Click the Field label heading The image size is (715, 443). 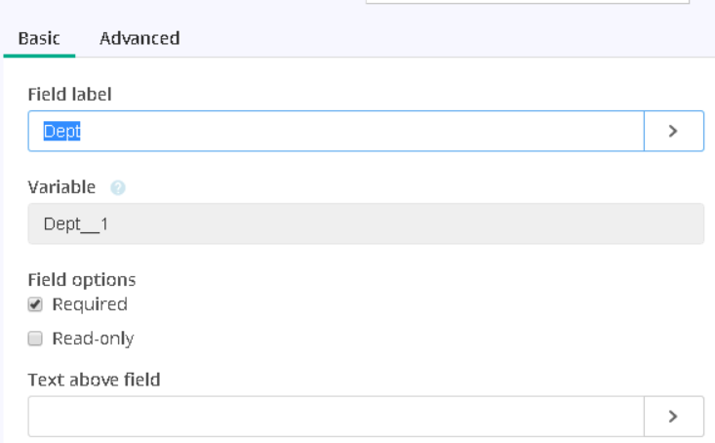[70, 95]
